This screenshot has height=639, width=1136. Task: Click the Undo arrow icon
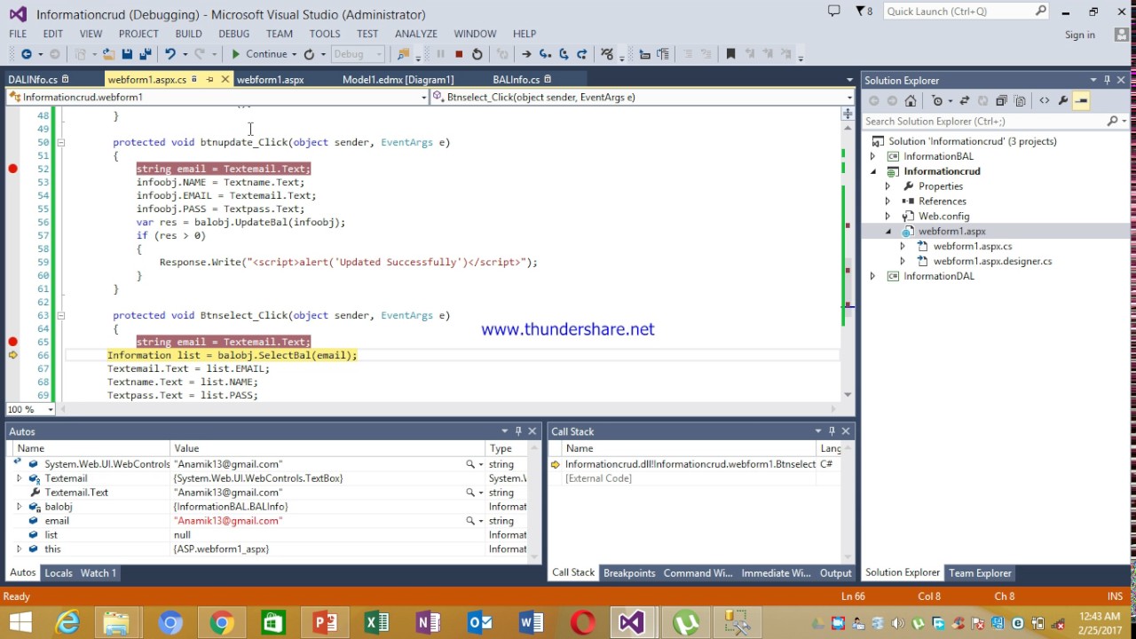170,54
